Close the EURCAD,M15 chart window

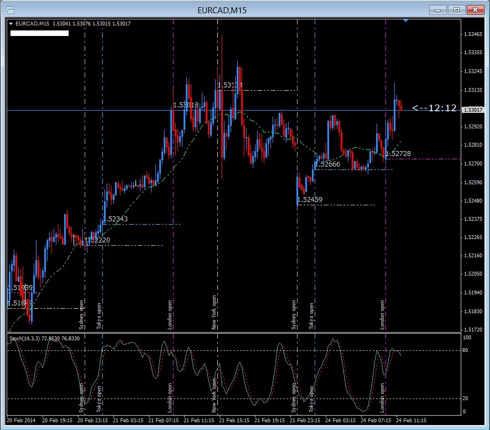point(476,9)
